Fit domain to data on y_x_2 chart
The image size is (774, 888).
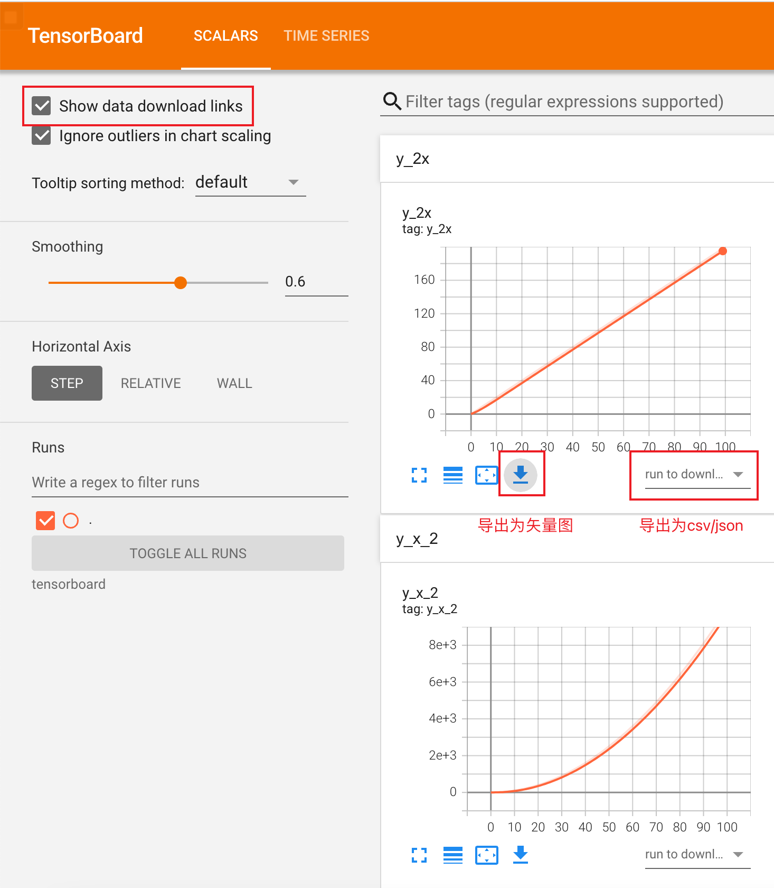tap(486, 855)
